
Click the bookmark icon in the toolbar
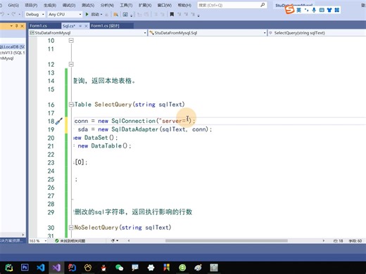(x=172, y=15)
